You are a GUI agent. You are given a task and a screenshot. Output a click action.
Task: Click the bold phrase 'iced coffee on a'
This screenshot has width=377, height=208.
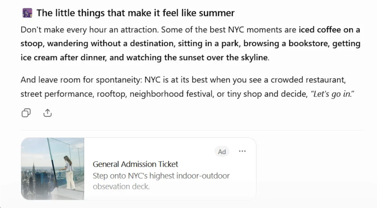(329, 30)
